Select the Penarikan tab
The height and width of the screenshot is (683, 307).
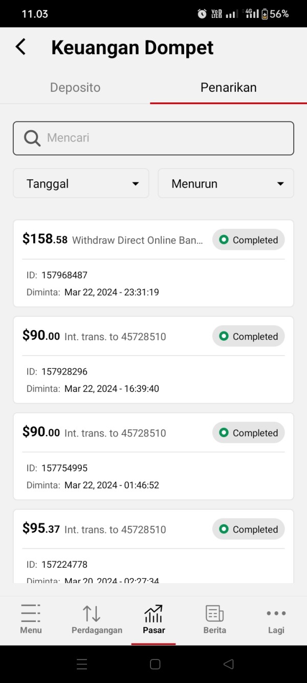tap(228, 88)
